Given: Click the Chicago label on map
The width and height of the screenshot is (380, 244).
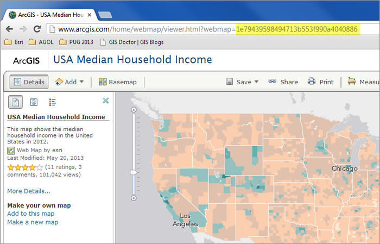Looking at the screenshot, I should click(344, 168).
